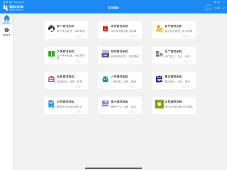
Task: Click the file management green book icon
Action: click(x=51, y=54)
